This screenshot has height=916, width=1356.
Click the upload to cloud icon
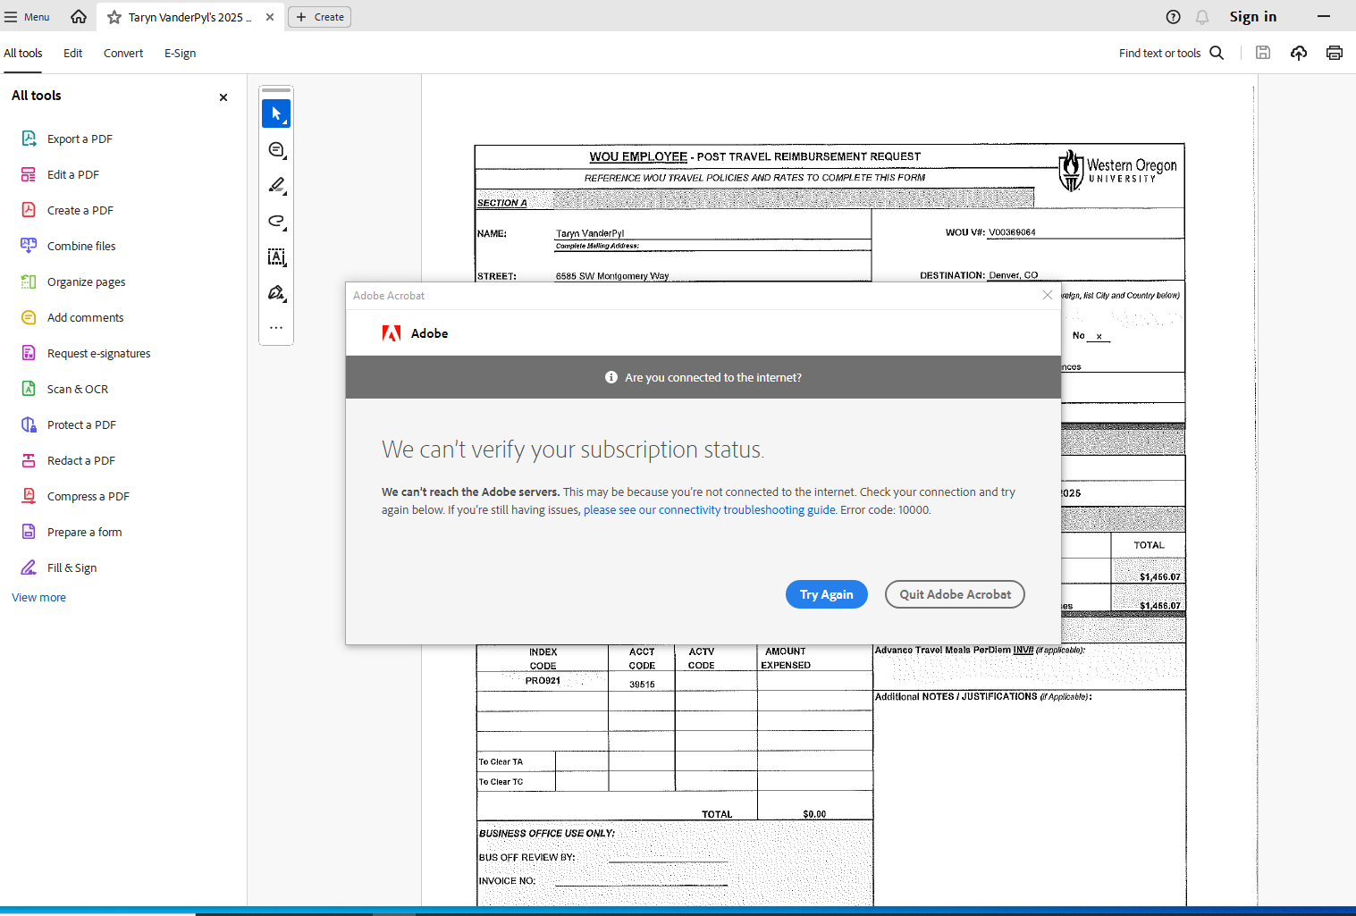pyautogui.click(x=1299, y=53)
